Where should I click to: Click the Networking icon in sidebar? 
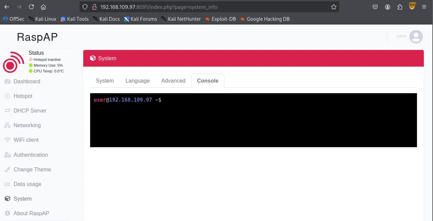(7, 125)
